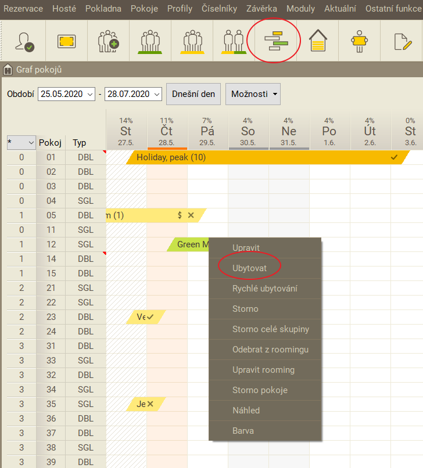The height and width of the screenshot is (468, 423).
Task: Choose Storno pokoje in context menu
Action: point(260,390)
